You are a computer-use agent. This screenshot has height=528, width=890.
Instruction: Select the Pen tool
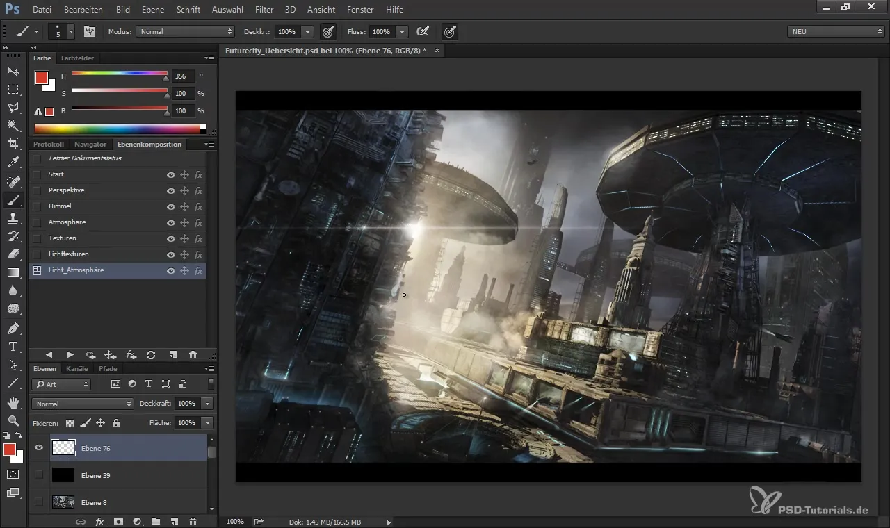(x=13, y=328)
